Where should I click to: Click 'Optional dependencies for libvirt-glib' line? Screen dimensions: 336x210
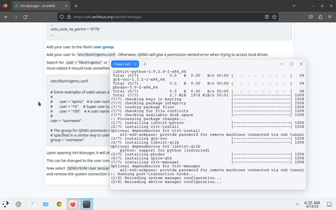(155, 146)
